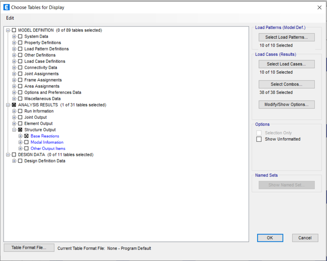Screen dimensions: 327x261
Task: Expand the System Data node
Action: point(14,36)
